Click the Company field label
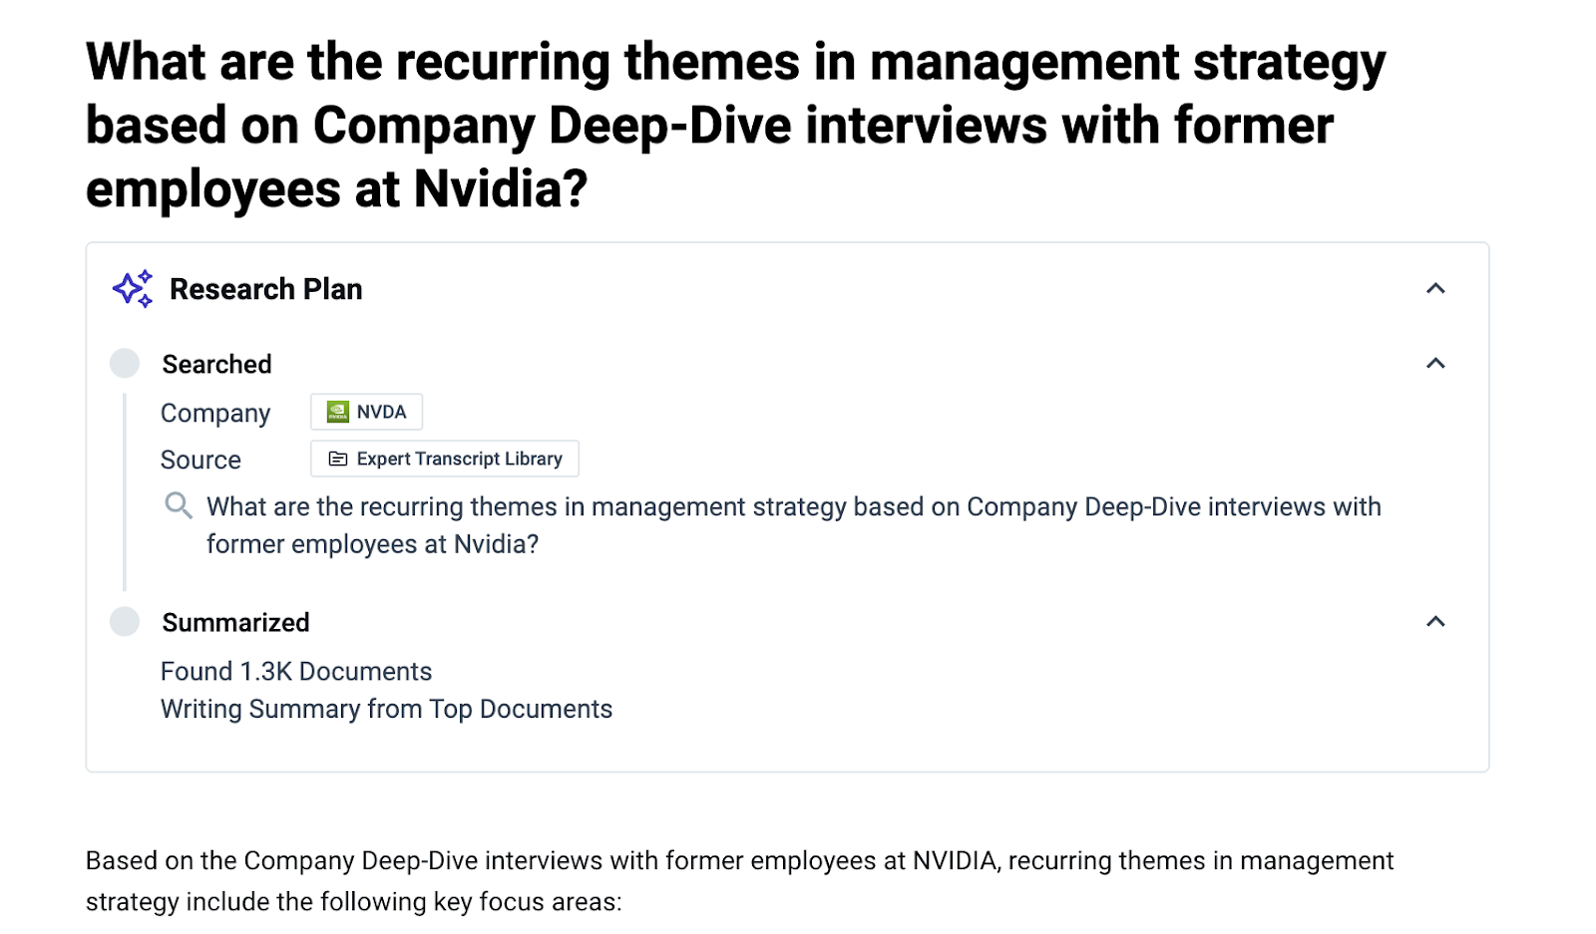The width and height of the screenshot is (1596, 934). (215, 413)
